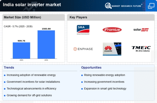Click the overlapping squares expand icon
Image resolution: width=157 pixels, height=103 pixels.
[x=151, y=6]
